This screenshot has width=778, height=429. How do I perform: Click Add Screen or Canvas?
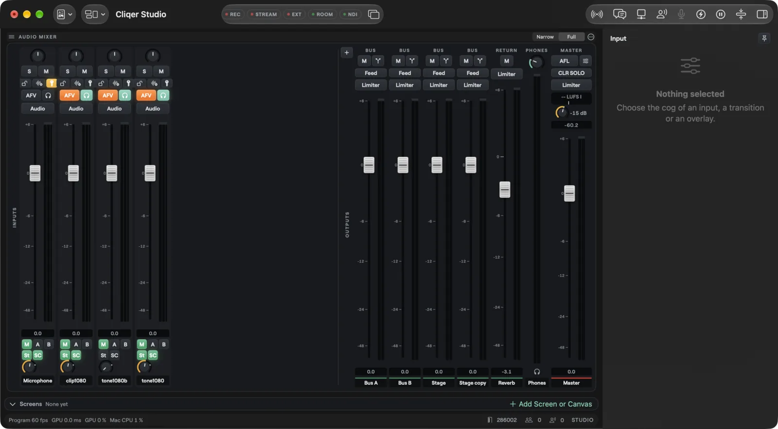(x=551, y=404)
